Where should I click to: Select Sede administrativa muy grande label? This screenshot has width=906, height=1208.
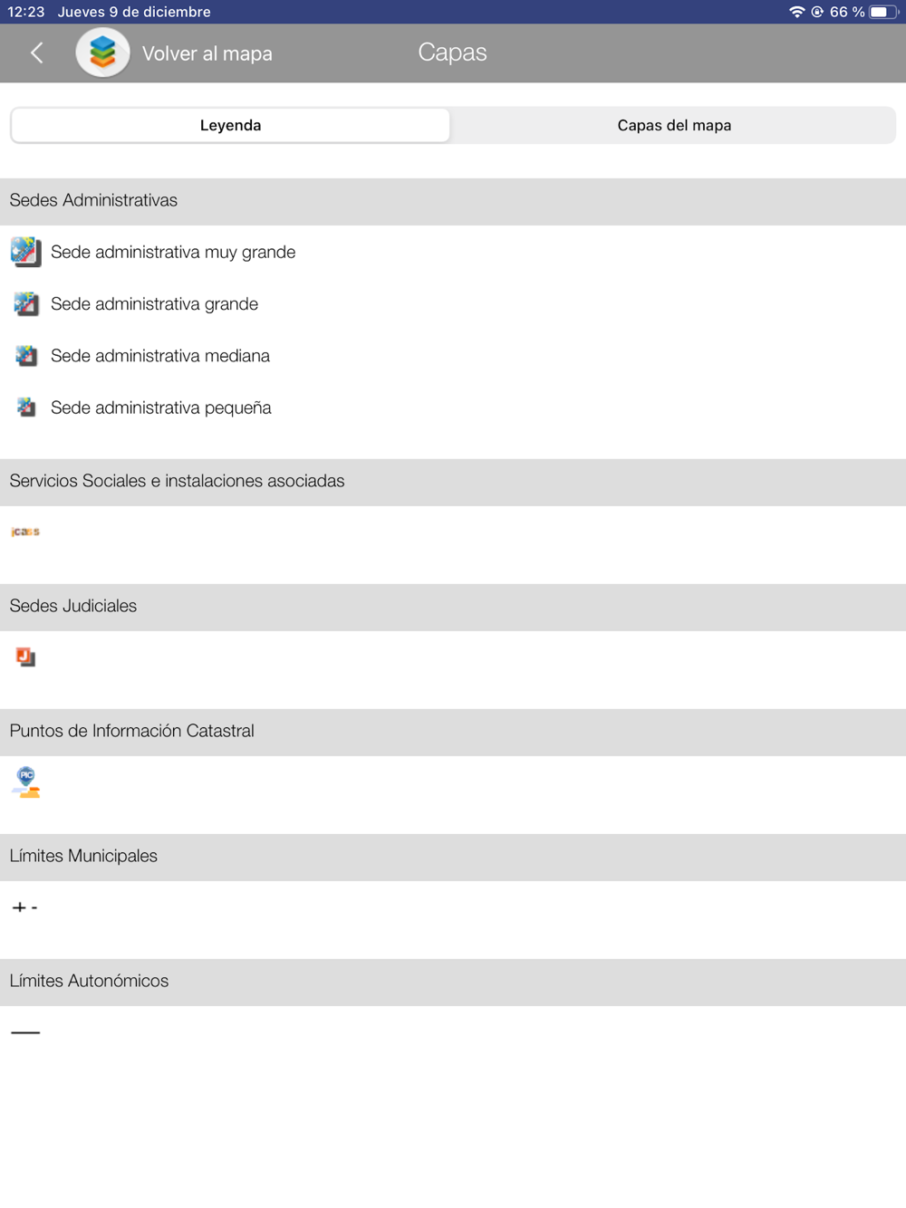pyautogui.click(x=173, y=252)
